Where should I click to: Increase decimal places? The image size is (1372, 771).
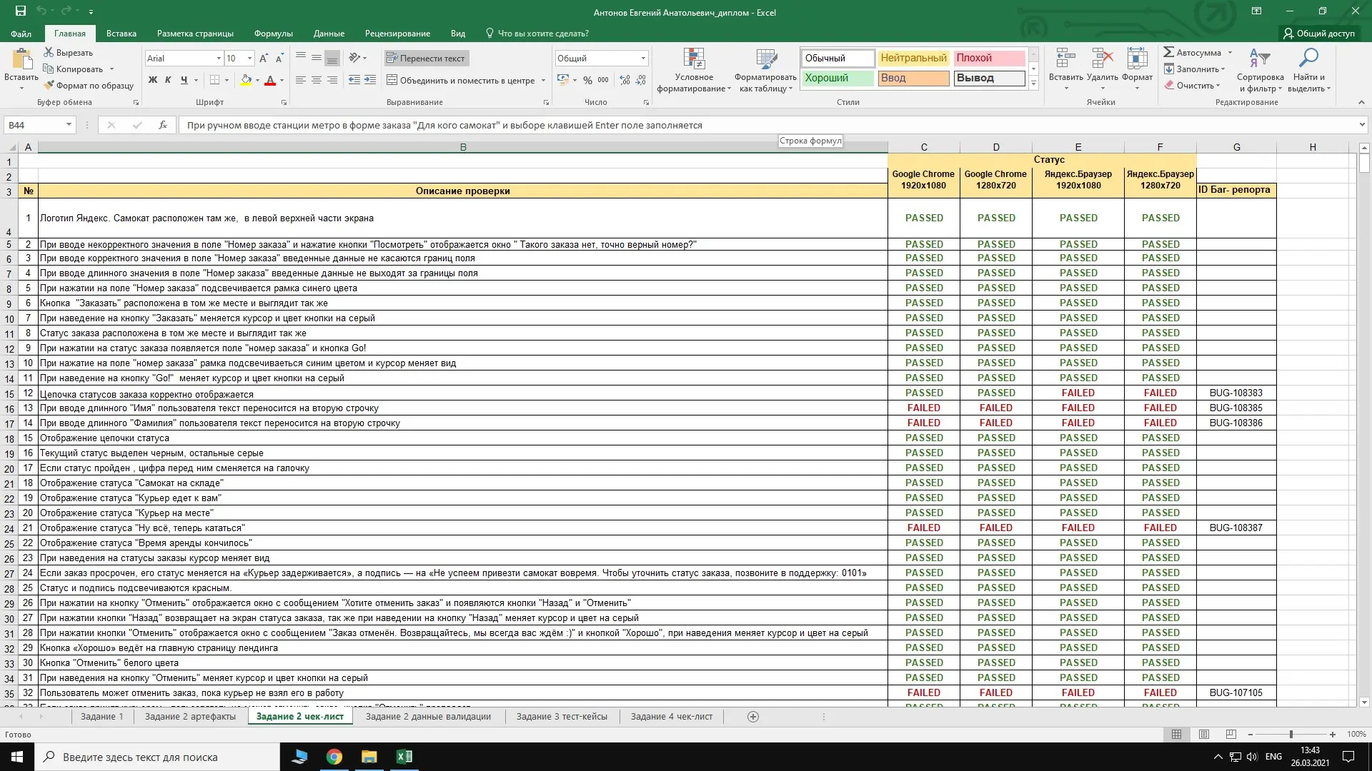[x=625, y=80]
